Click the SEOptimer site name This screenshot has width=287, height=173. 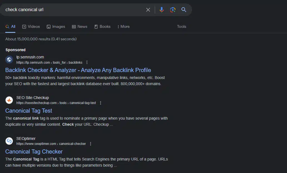click(26, 139)
